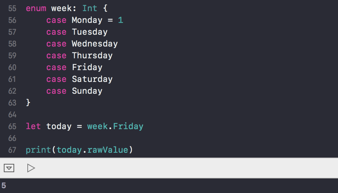338x193 pixels.
Task: Click the let keyword on line 65
Action: click(x=33, y=126)
